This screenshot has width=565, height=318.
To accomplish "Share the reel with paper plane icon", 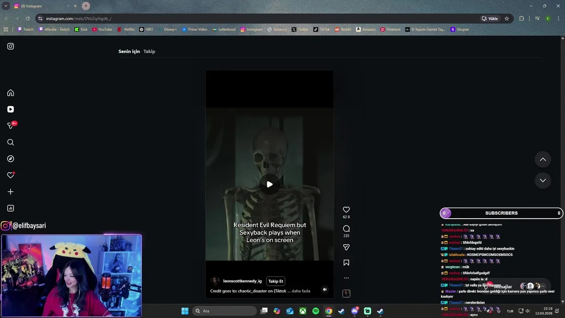I will tap(347, 247).
